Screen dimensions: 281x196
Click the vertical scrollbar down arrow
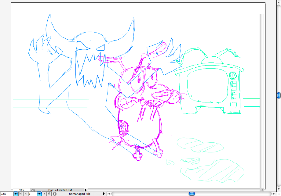click(279, 189)
